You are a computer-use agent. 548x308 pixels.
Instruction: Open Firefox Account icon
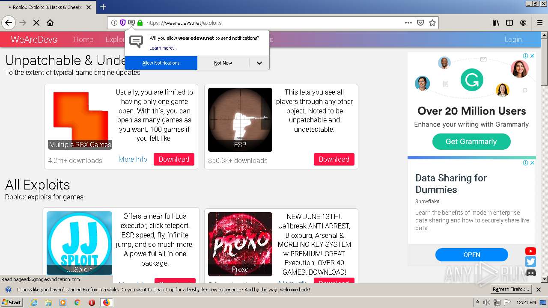pyautogui.click(x=523, y=23)
